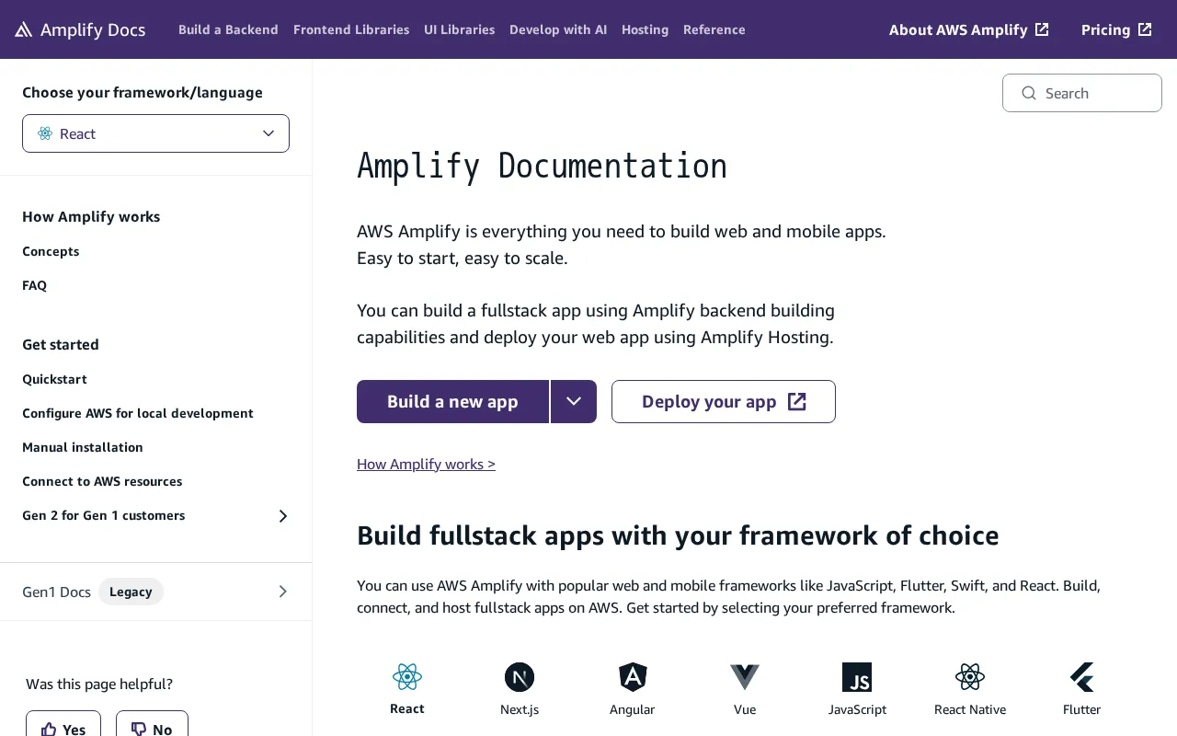Open the Manual installation page

click(83, 447)
